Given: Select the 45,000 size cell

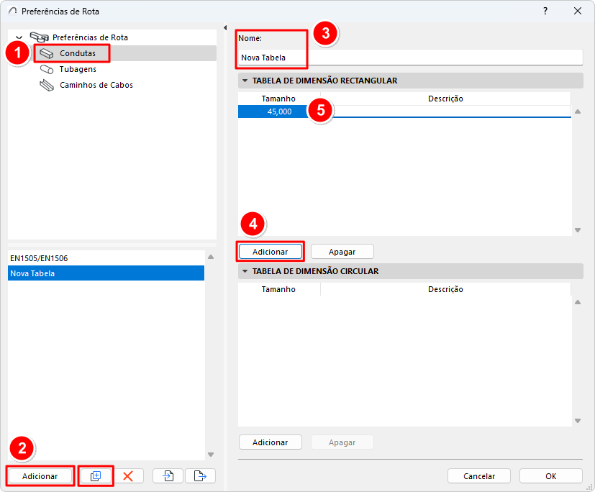Looking at the screenshot, I should click(x=279, y=112).
